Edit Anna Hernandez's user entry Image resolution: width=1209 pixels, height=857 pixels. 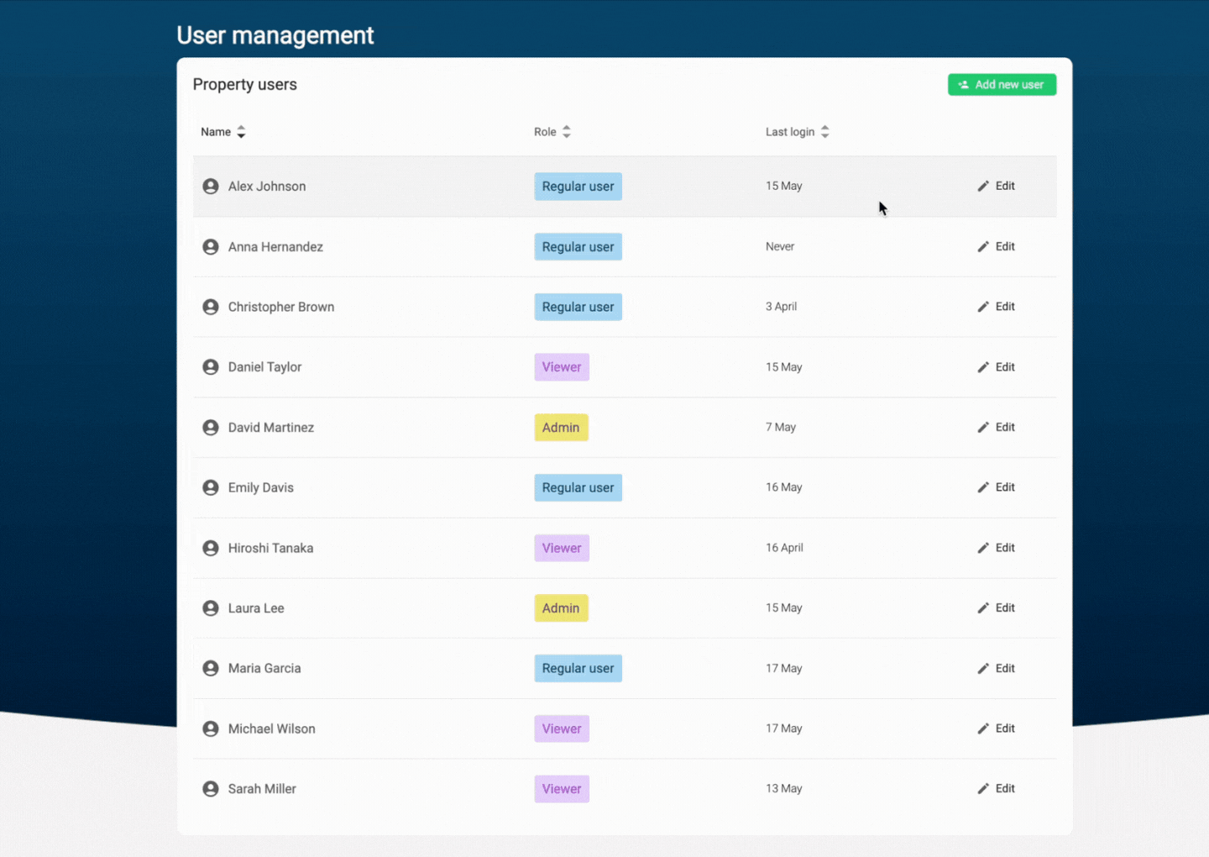pos(997,246)
